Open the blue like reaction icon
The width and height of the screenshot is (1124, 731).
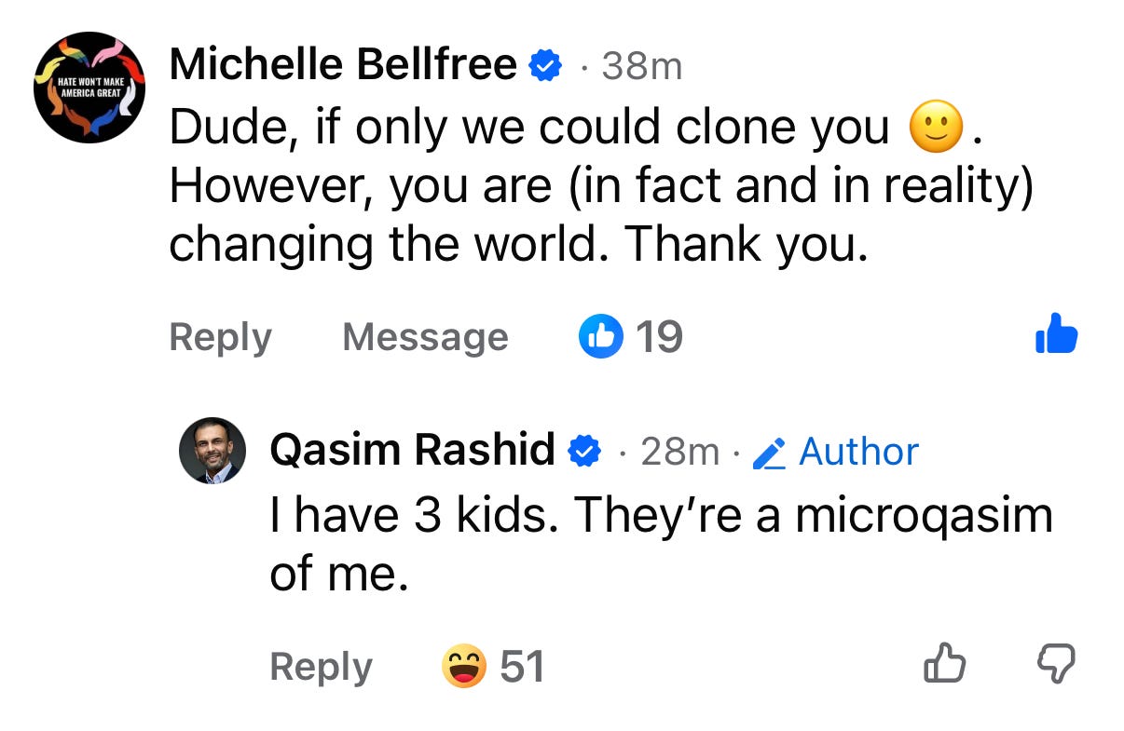click(x=601, y=335)
